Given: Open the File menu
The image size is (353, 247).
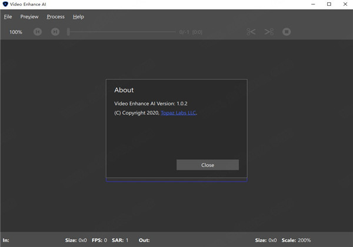Looking at the screenshot, I should click(x=8, y=16).
